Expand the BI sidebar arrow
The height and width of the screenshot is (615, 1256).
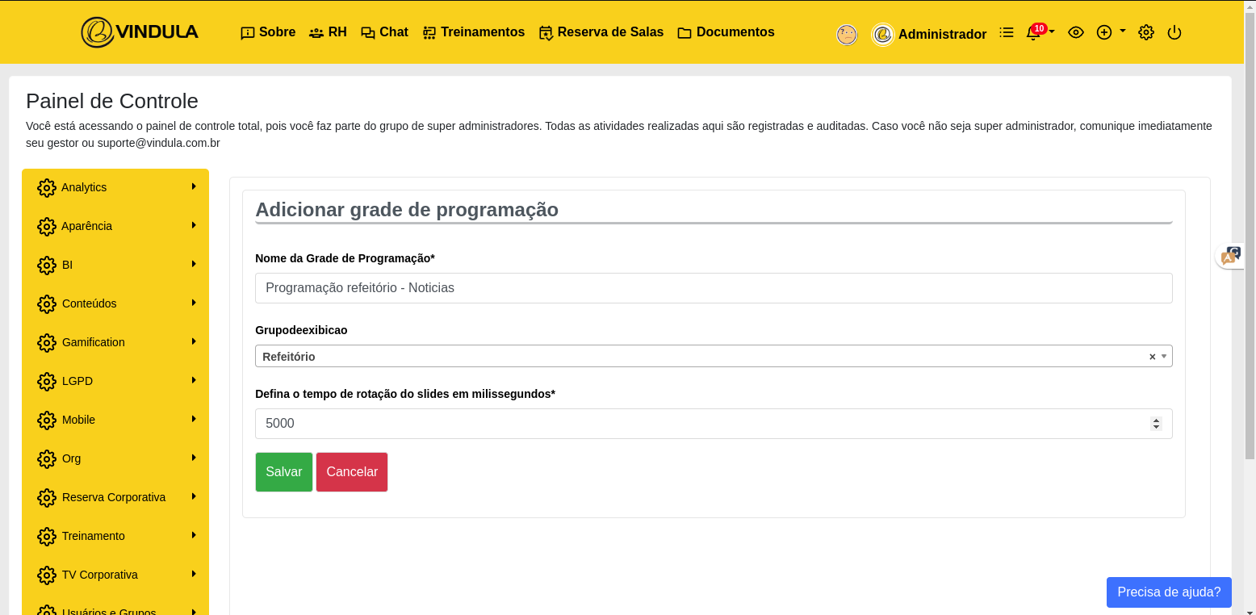(194, 264)
